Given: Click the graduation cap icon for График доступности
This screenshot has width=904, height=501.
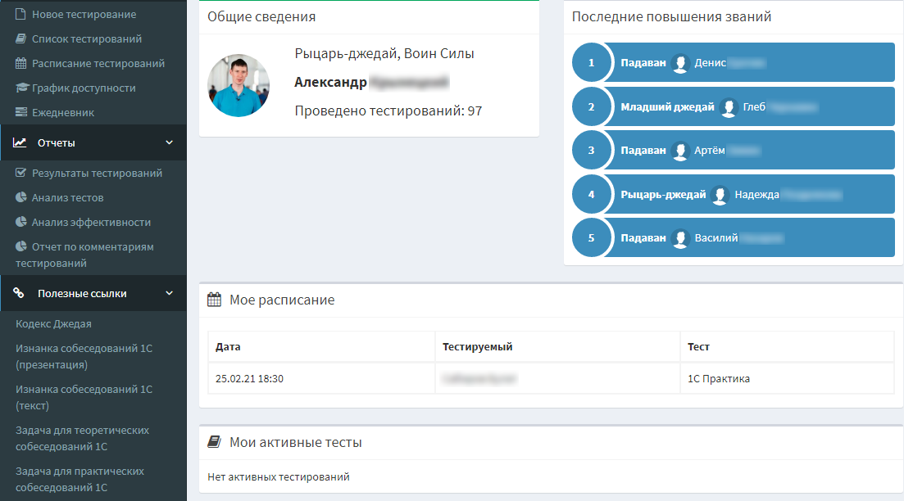Looking at the screenshot, I should [x=21, y=88].
